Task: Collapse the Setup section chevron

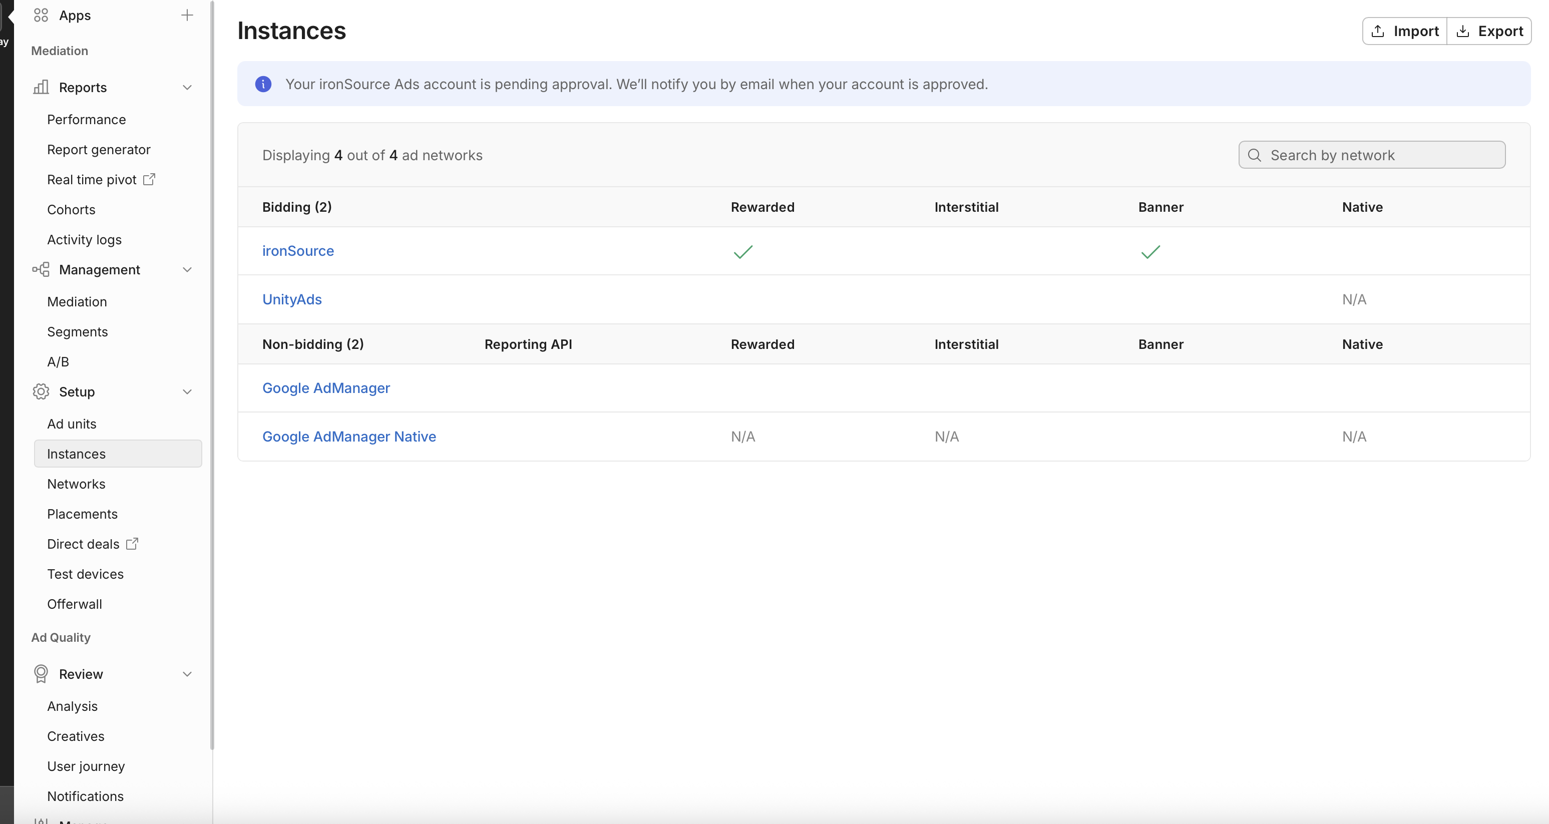Action: coord(187,391)
